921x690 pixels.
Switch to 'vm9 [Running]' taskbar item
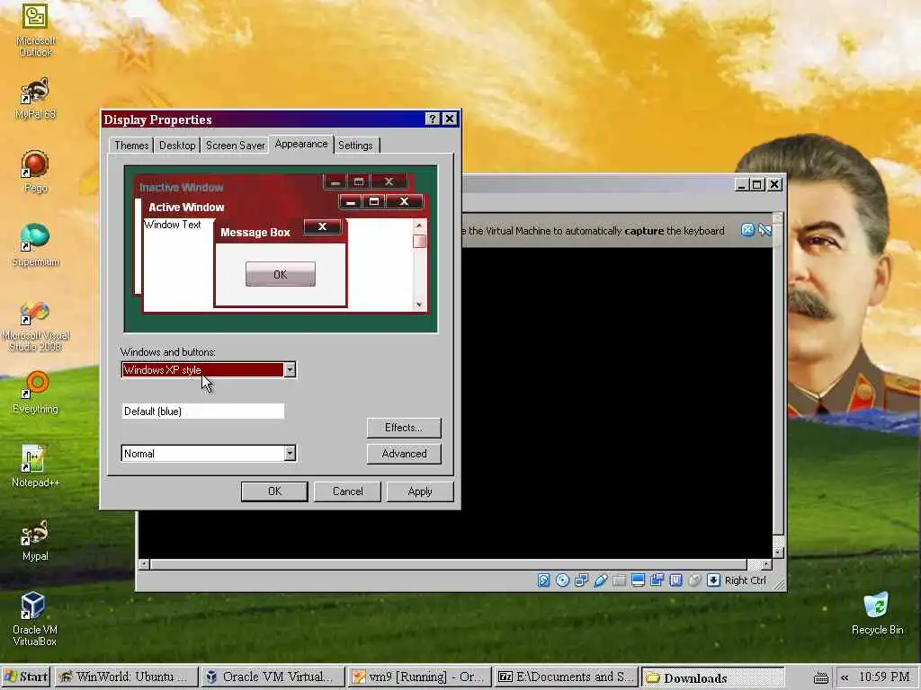(419, 677)
